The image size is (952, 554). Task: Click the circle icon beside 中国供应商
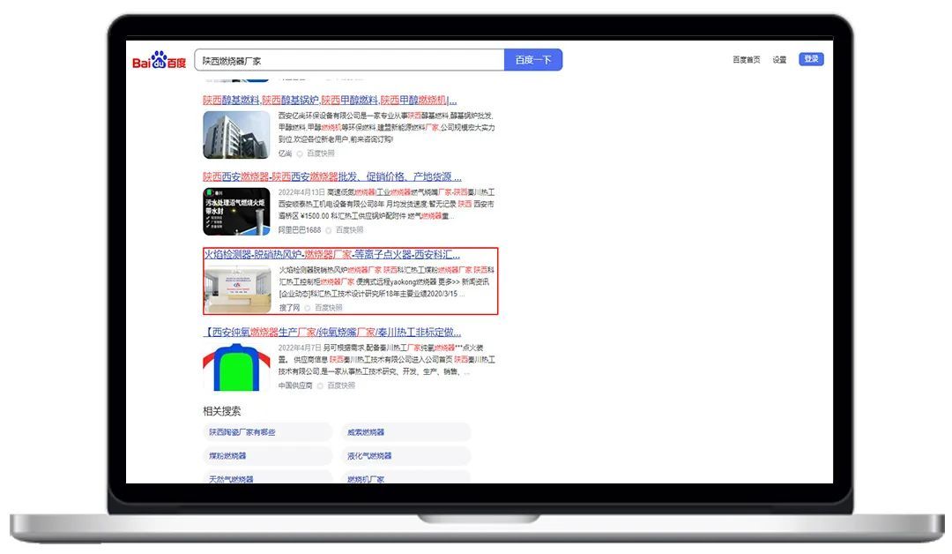320,386
